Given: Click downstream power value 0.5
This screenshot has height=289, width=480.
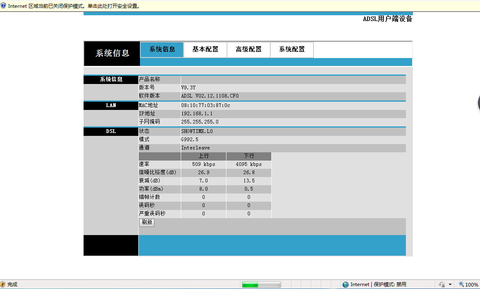Looking at the screenshot, I should coord(249,189).
